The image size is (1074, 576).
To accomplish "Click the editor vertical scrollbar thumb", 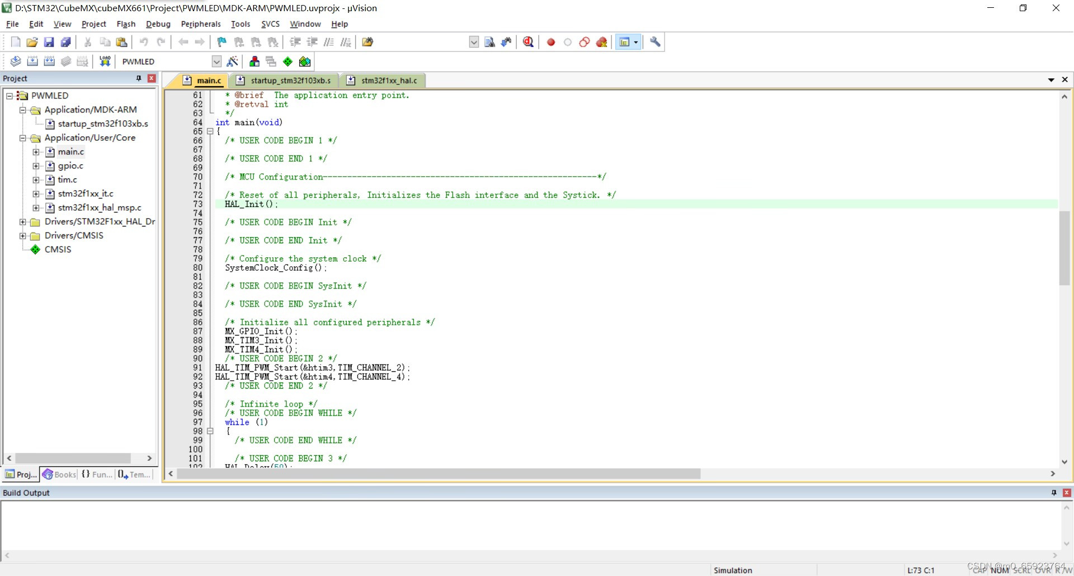I will click(1064, 248).
